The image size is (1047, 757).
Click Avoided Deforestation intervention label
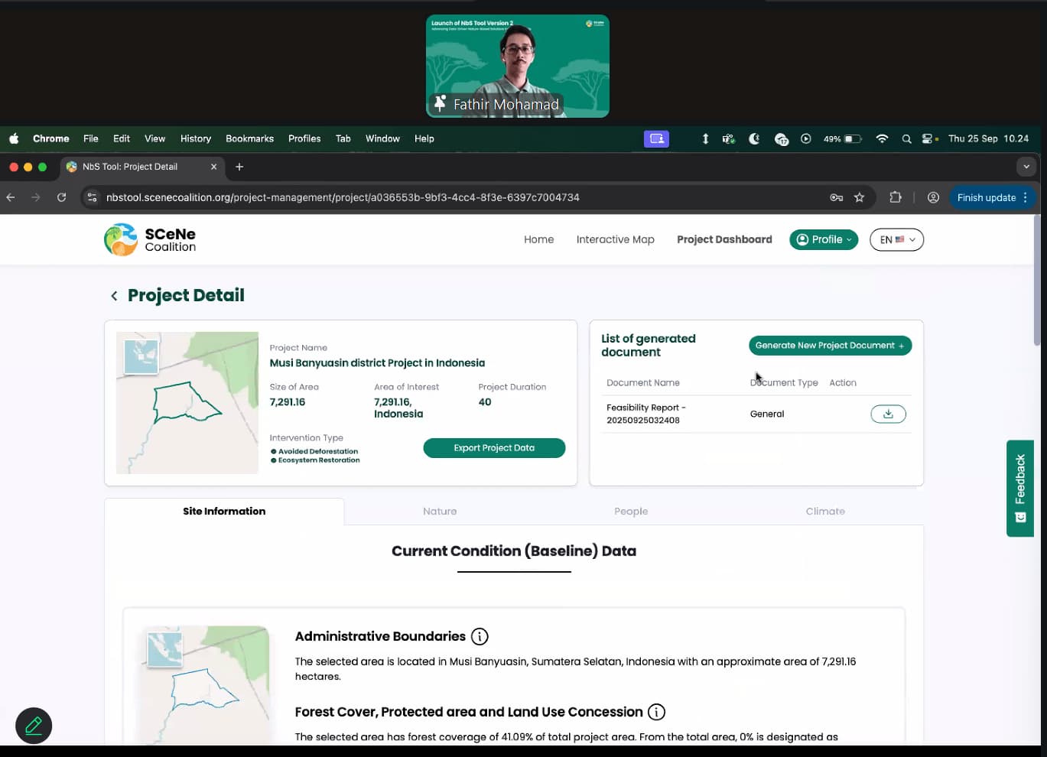coord(317,451)
